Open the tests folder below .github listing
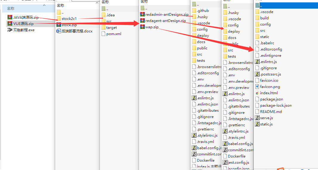 click(198, 60)
